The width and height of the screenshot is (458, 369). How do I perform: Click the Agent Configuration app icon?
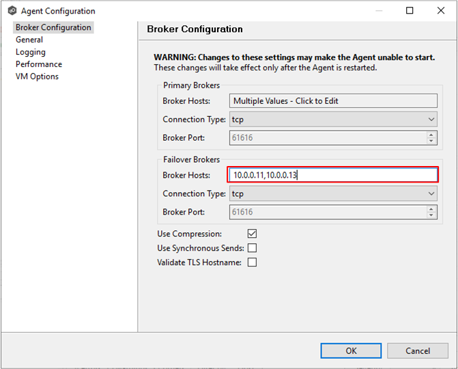click(12, 11)
